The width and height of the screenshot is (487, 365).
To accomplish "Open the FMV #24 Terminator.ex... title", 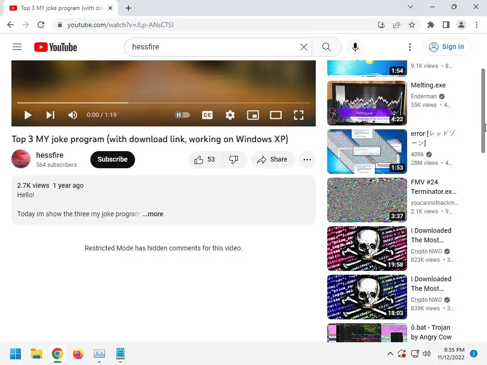I will 434,187.
